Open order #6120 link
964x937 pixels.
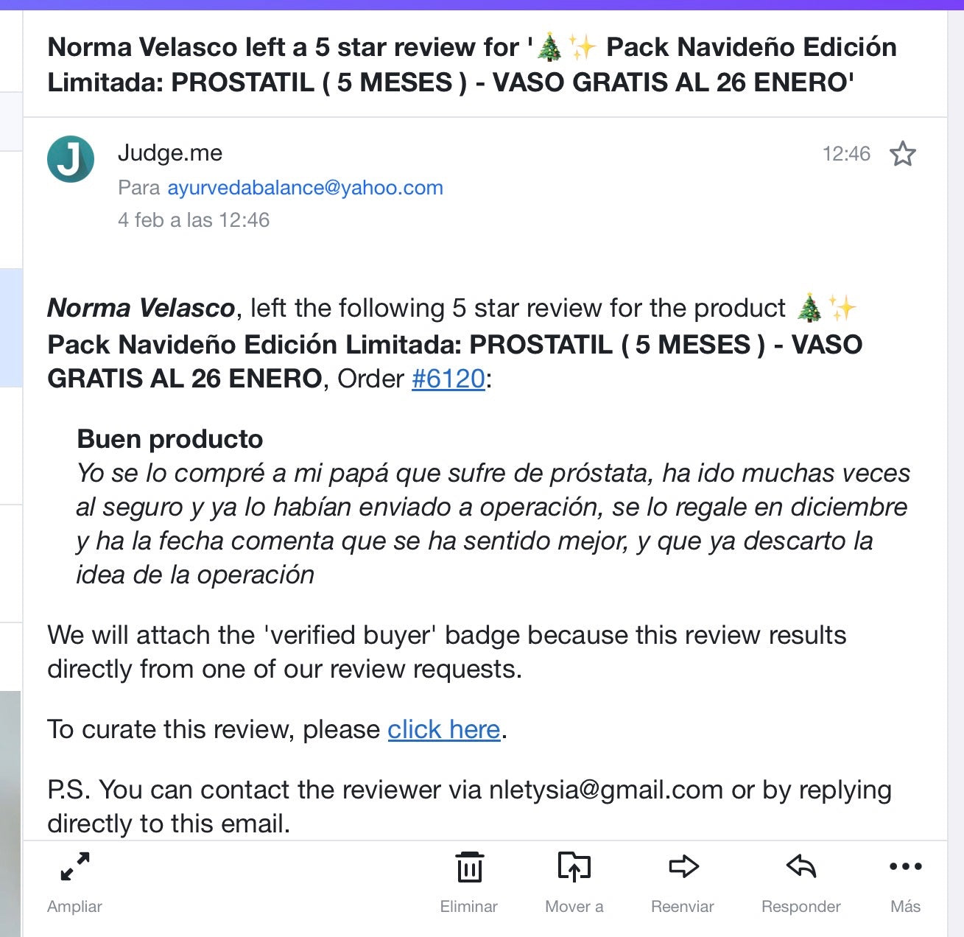pyautogui.click(x=448, y=379)
